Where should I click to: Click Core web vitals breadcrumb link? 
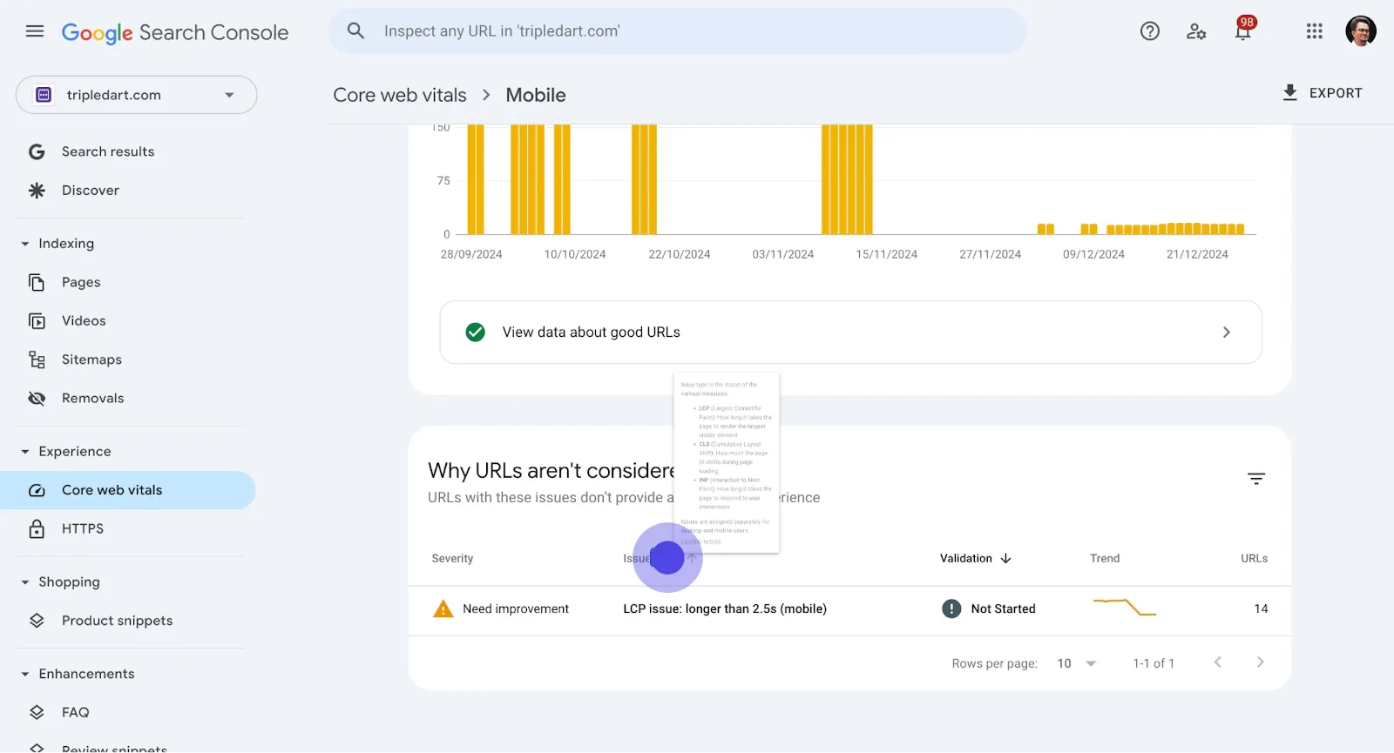click(x=400, y=95)
